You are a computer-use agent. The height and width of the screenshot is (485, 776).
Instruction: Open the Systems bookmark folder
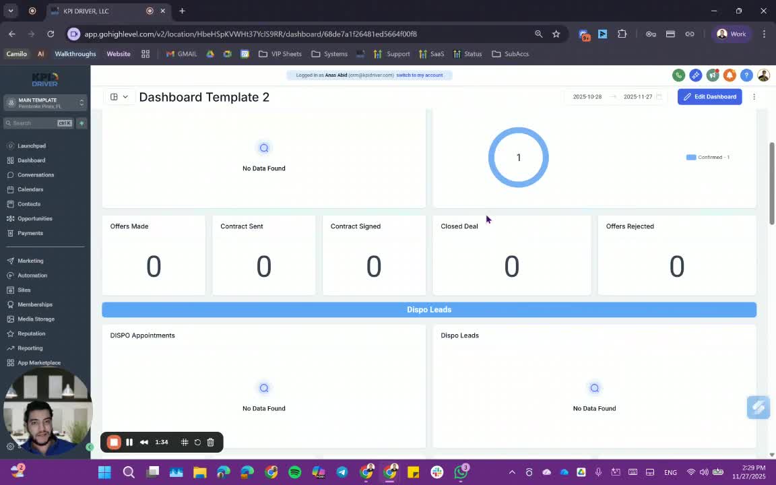(329, 54)
